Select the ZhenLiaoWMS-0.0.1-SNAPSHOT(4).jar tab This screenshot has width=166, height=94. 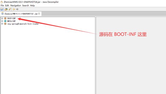(21, 14)
